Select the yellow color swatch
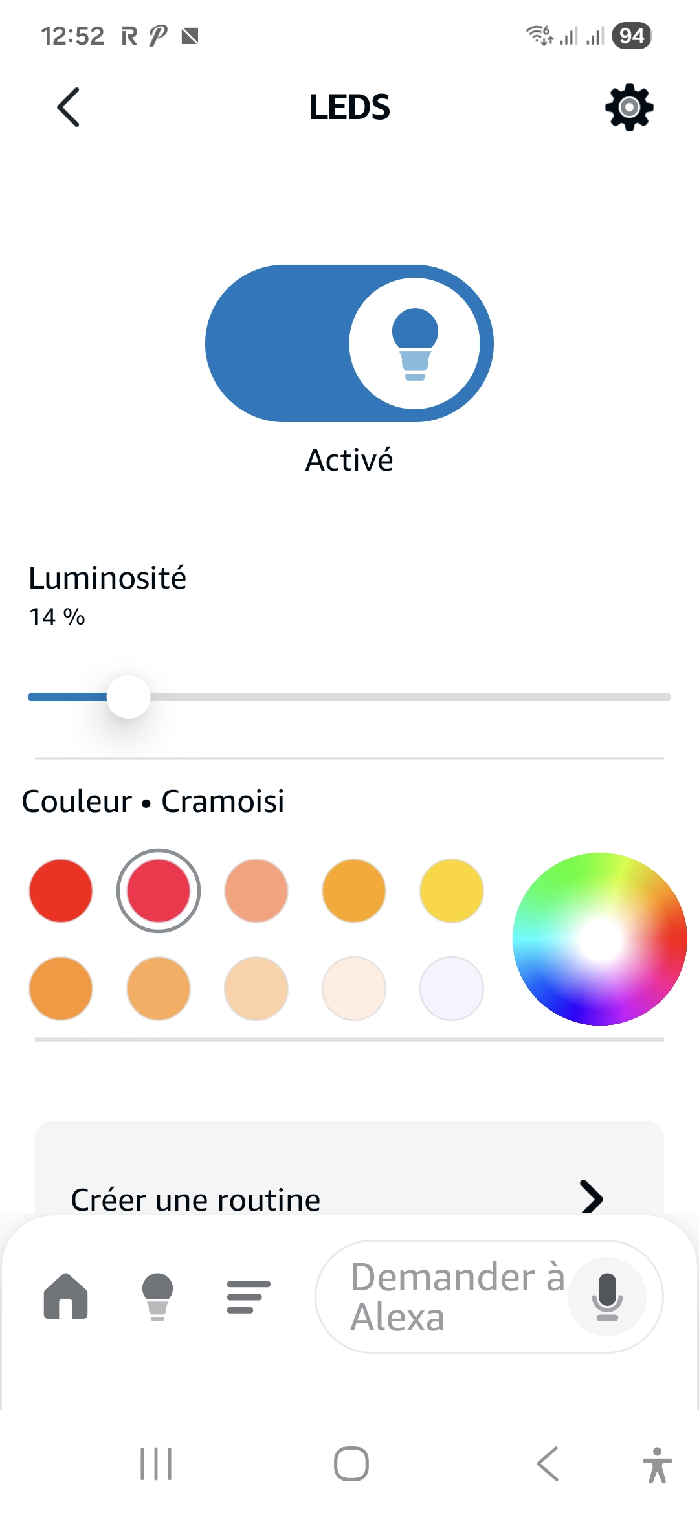 pos(450,890)
